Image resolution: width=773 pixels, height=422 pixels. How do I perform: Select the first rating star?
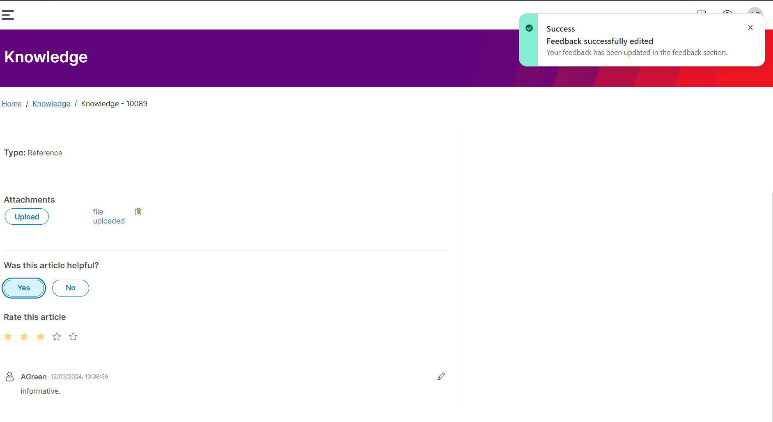coord(7,336)
